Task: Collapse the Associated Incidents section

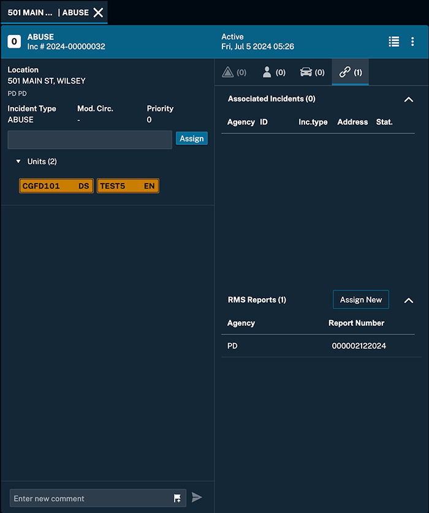Action: [x=409, y=99]
